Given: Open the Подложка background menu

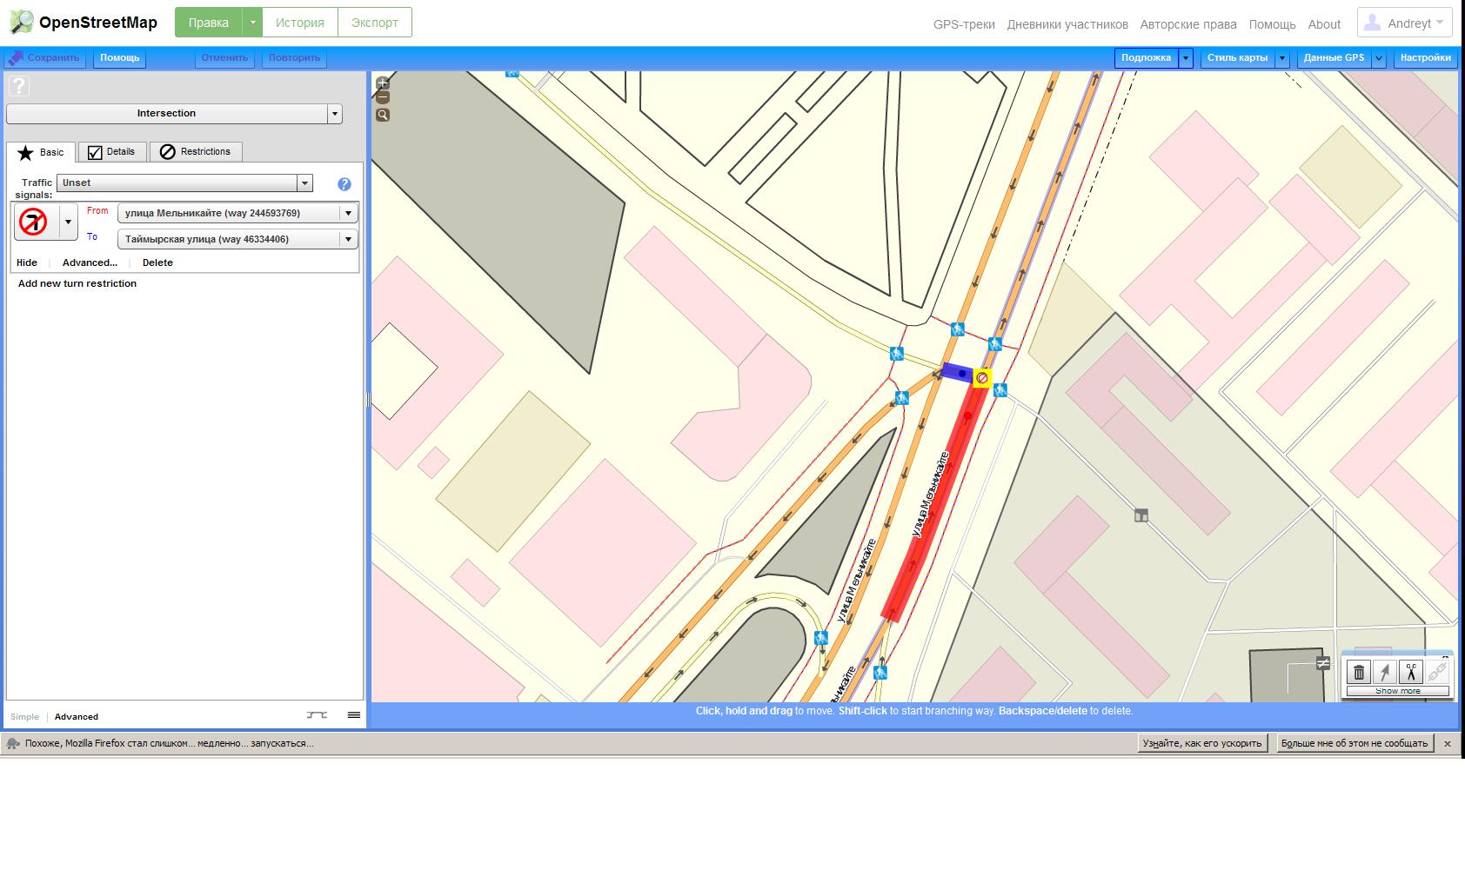Looking at the screenshot, I should coord(1146,58).
